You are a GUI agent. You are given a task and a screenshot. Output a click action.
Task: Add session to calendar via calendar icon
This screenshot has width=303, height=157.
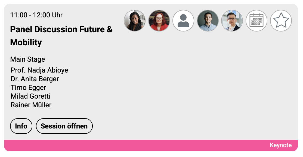256,21
